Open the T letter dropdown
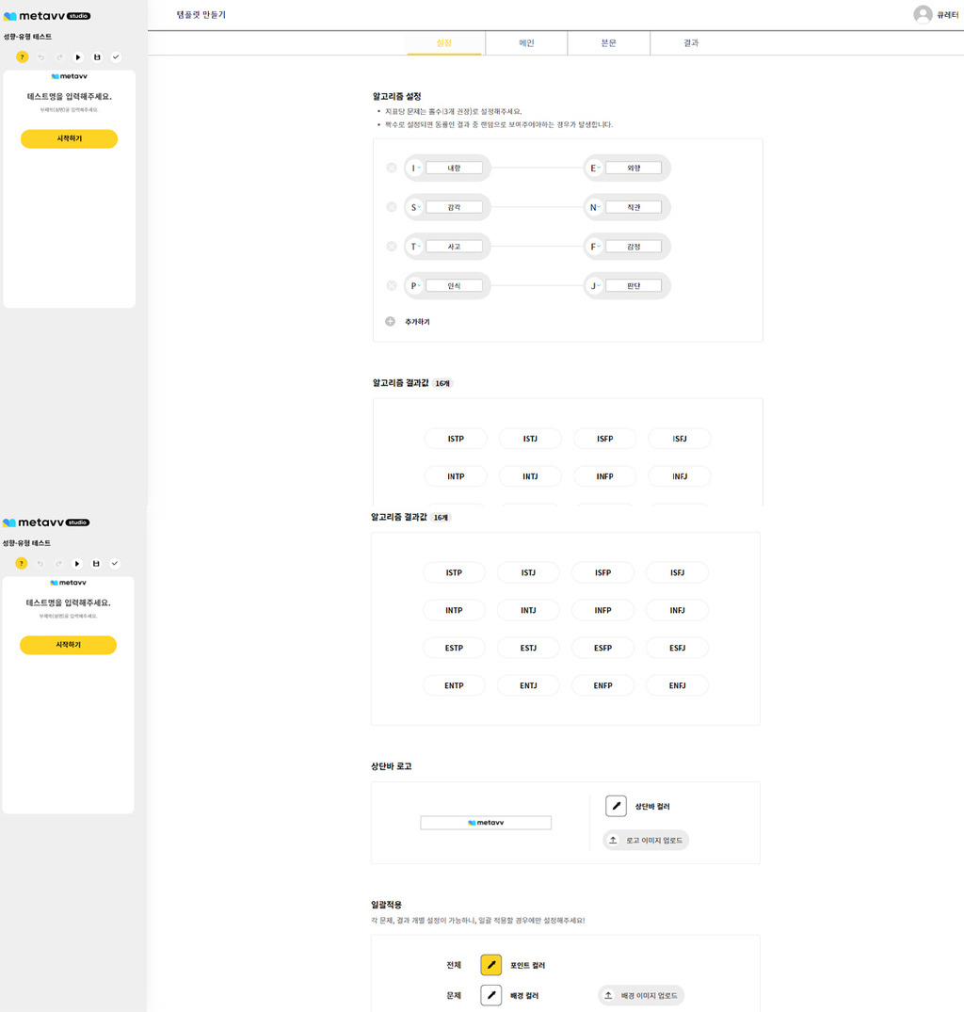964x1012 pixels. (415, 247)
